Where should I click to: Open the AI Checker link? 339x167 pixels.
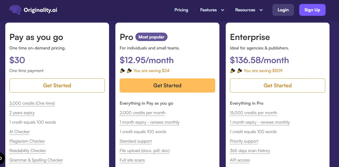pyautogui.click(x=19, y=131)
